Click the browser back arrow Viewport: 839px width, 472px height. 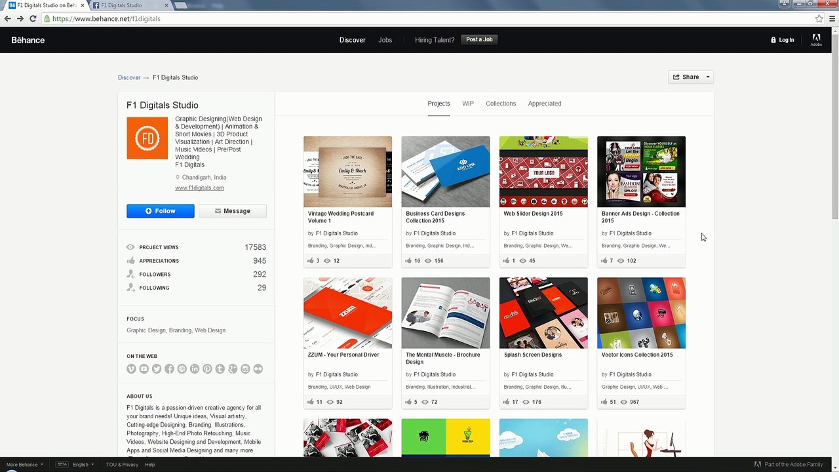coord(8,18)
